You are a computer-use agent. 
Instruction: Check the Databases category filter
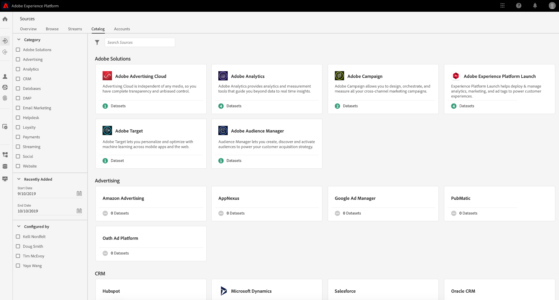18,88
